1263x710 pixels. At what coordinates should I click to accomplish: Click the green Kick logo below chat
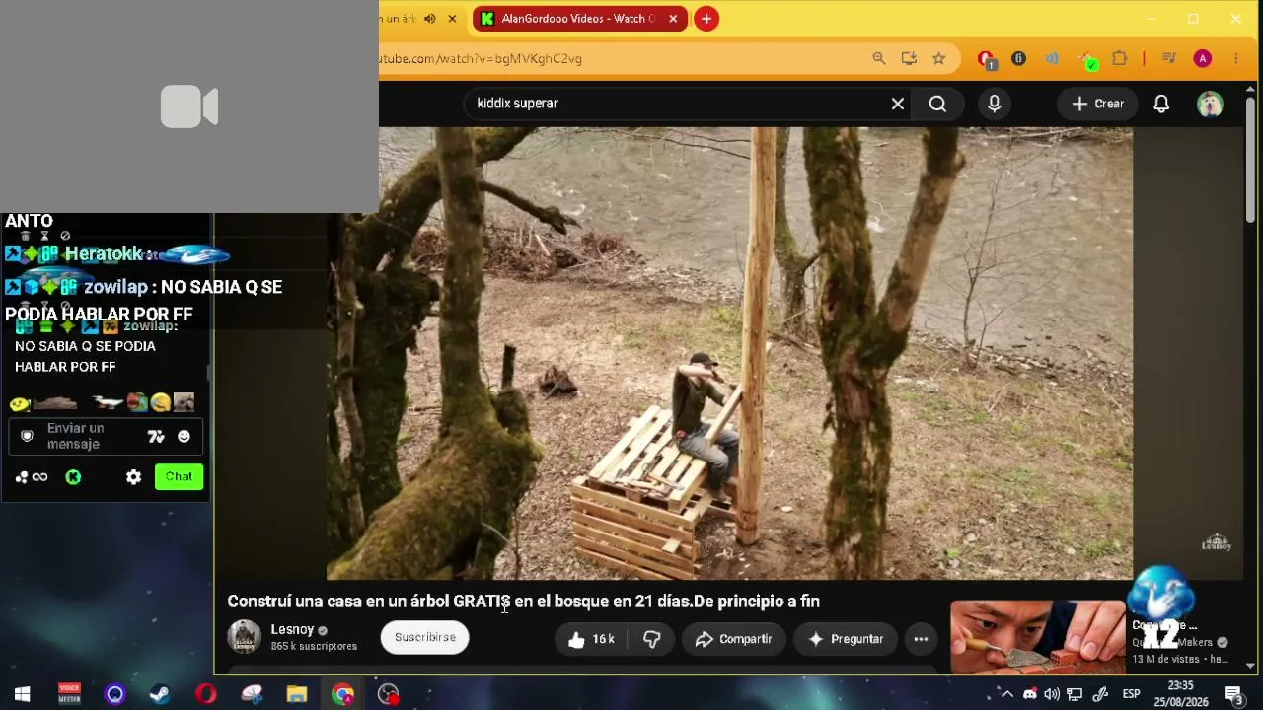73,477
